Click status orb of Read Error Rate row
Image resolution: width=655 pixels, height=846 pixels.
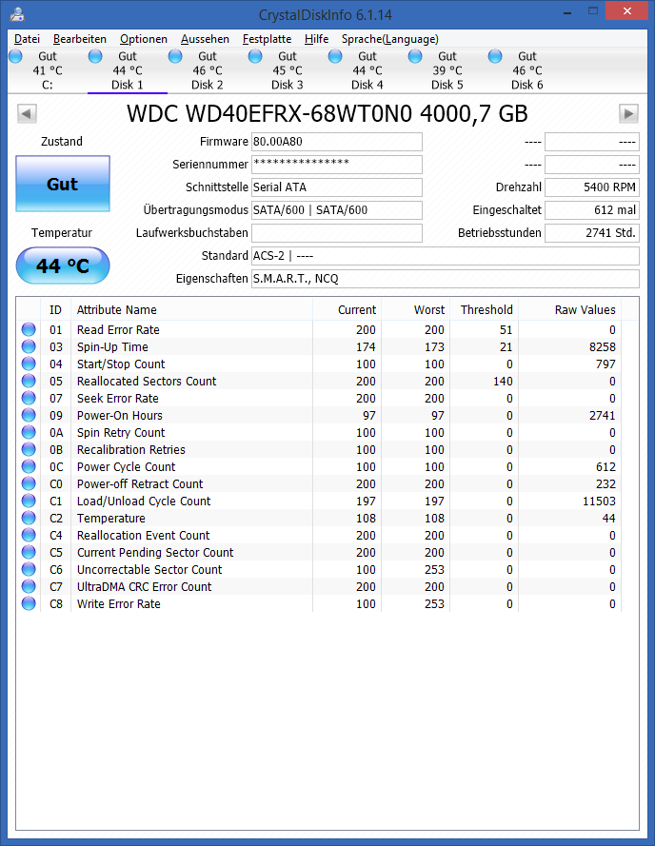click(29, 329)
